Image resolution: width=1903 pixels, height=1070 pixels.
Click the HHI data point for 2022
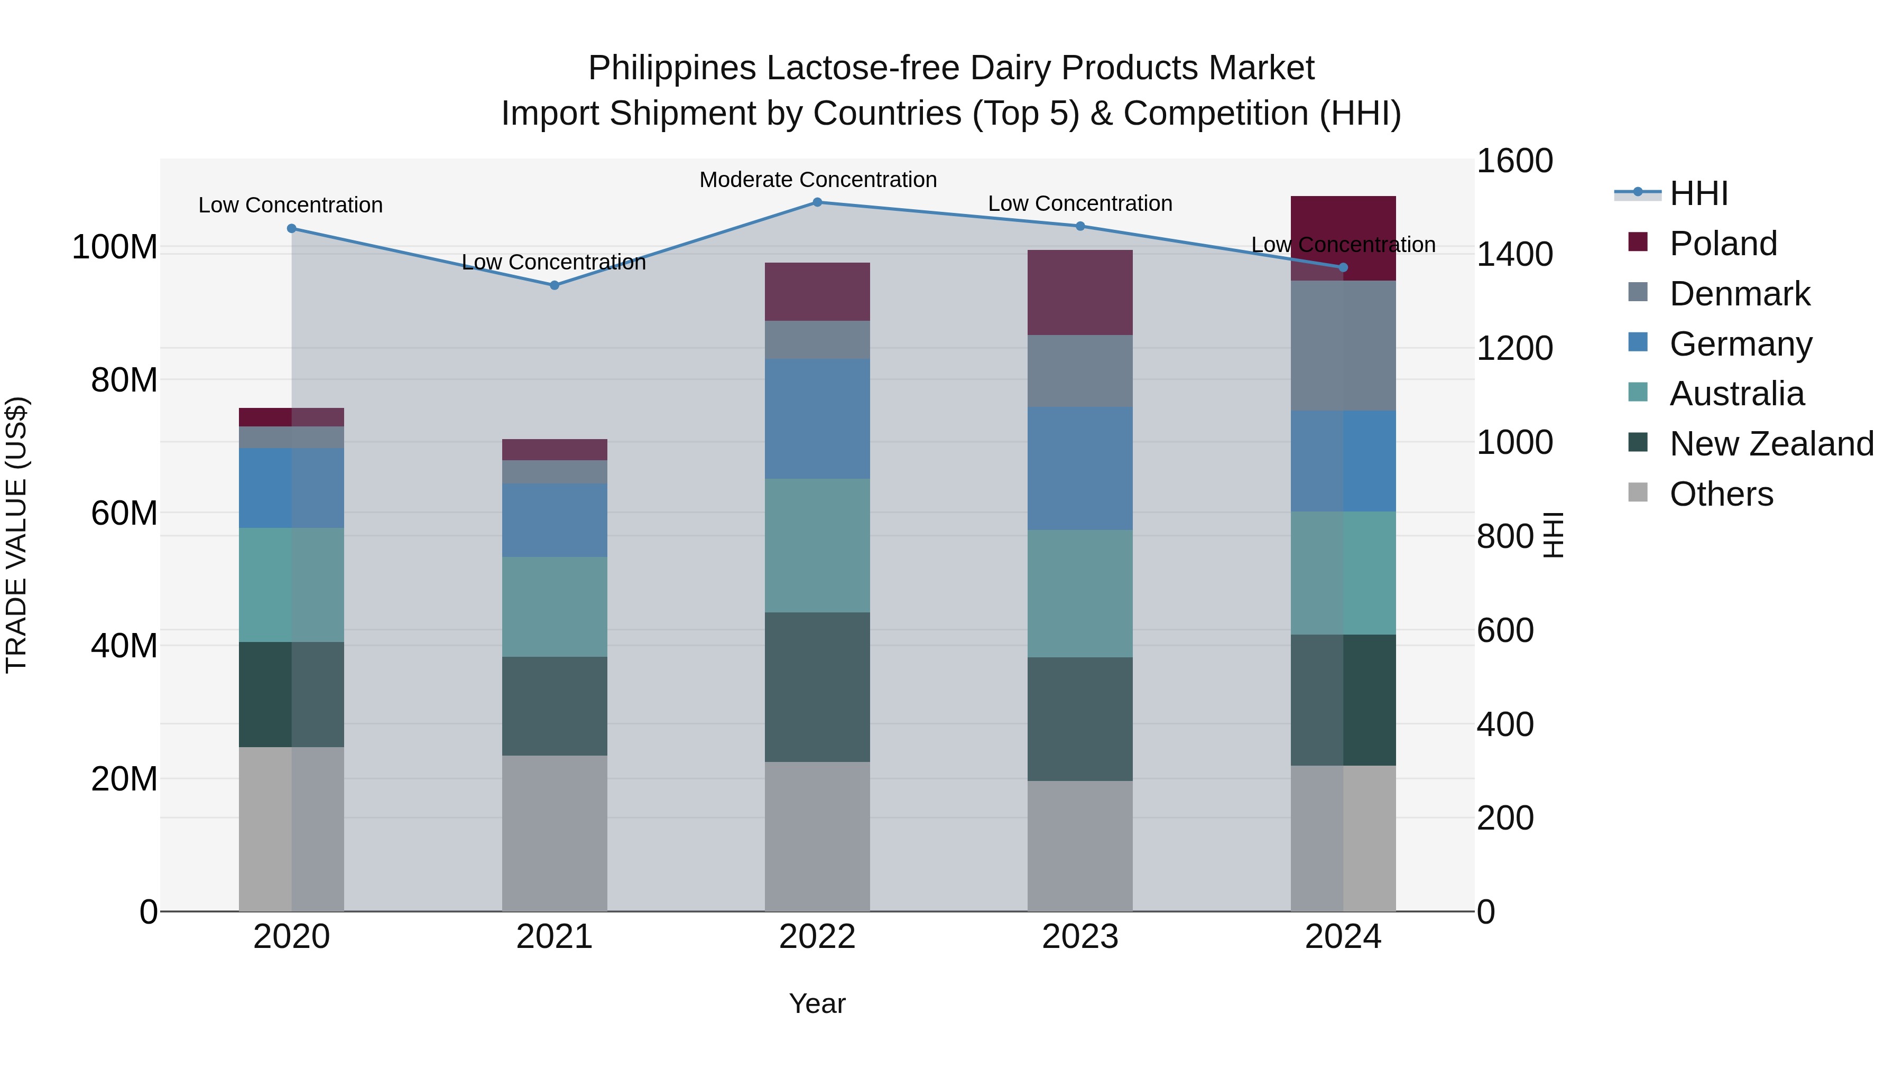(x=817, y=202)
